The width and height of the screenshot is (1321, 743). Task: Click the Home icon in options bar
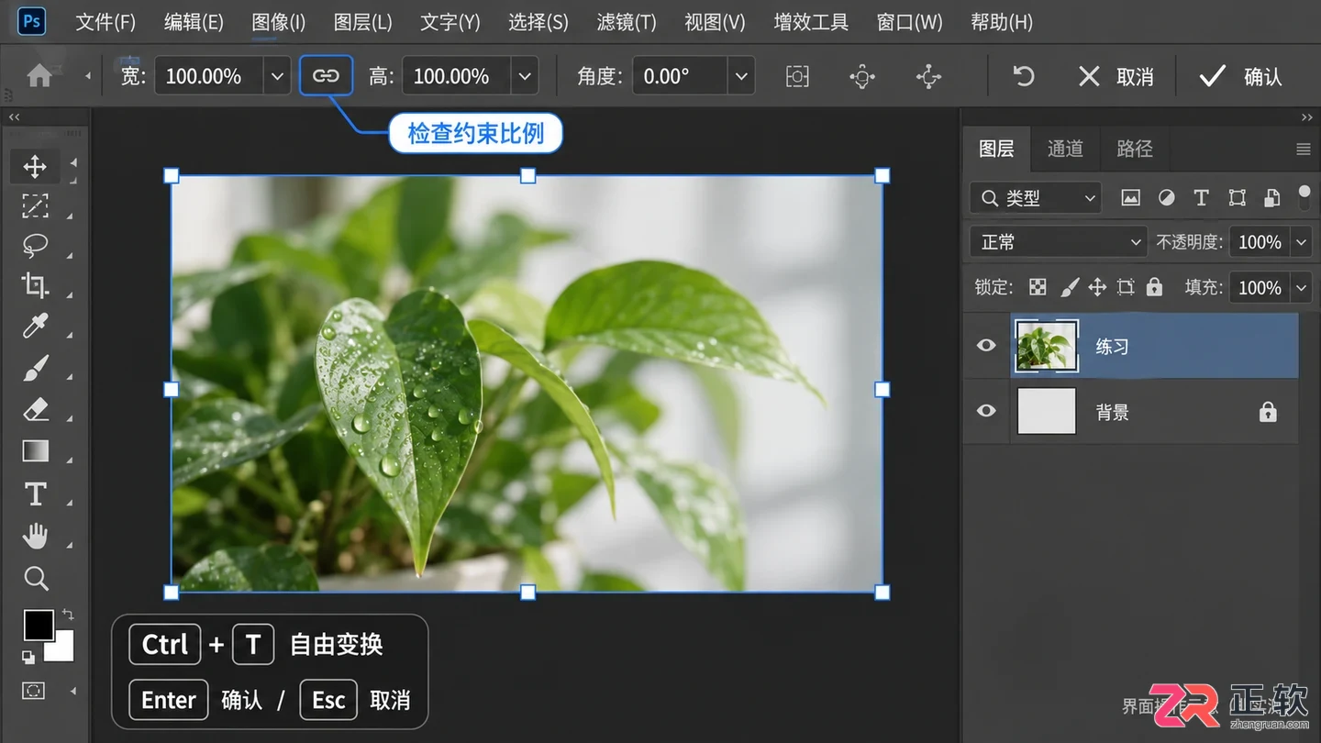(x=39, y=76)
